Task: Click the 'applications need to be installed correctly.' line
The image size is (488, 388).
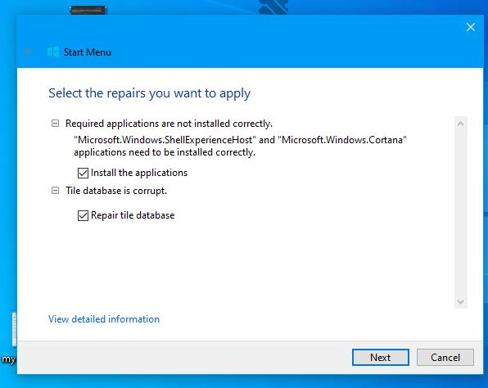Action: click(165, 152)
